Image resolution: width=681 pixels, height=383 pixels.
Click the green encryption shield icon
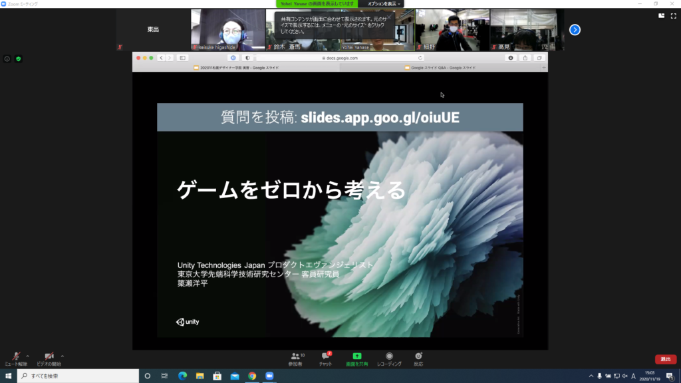click(x=18, y=59)
